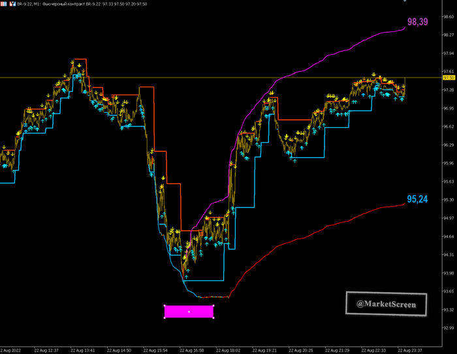
Task: Select the center handle of the magenta rectangle
Action: (189, 312)
